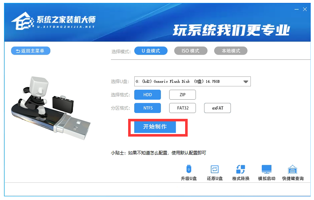Viewport: 314px width, 200px height.
Task: Select the NTFS partition format
Action: [x=147, y=108]
